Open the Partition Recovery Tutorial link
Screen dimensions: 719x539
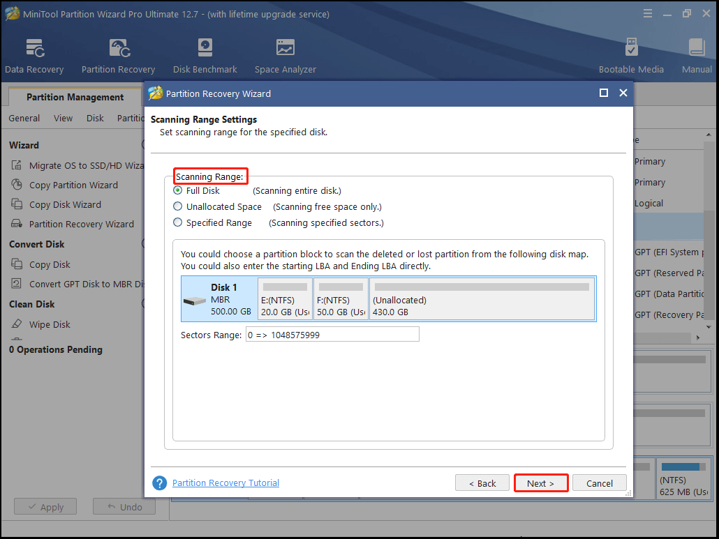click(x=225, y=483)
